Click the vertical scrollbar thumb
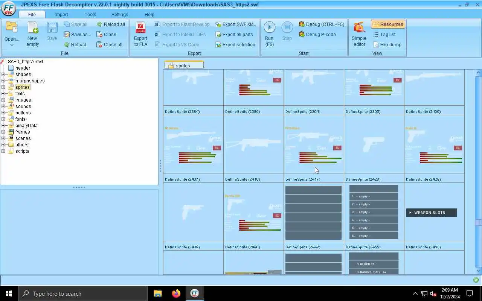482x301 pixels. pos(479,222)
